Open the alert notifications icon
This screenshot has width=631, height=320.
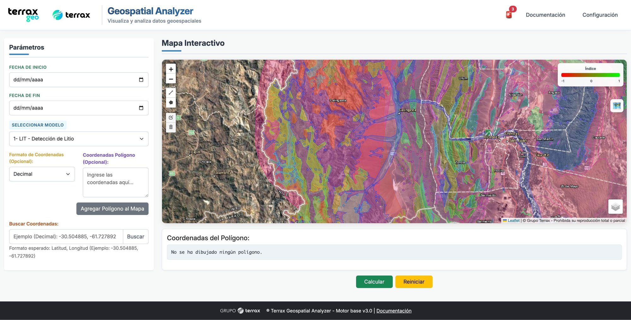[509, 15]
